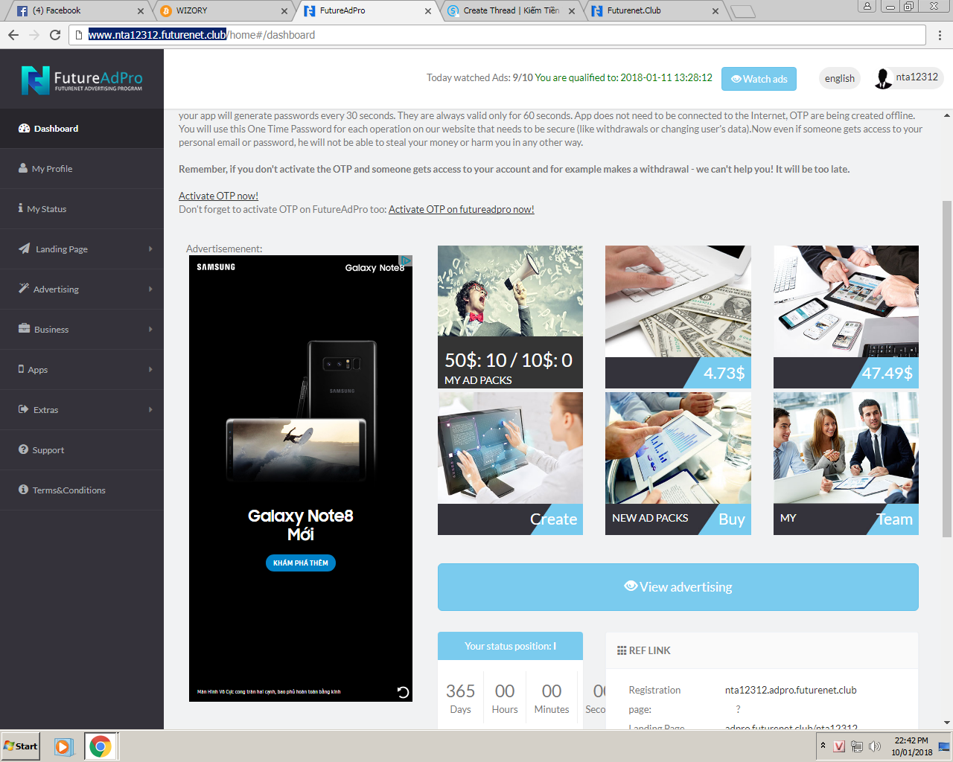Open the NEW AD PACKS Buy tile
This screenshot has height=762, width=953.
coord(678,464)
